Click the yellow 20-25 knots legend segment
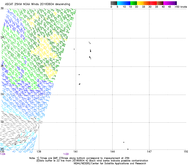Screen dimensions: 188x165 tap(140, 3)
